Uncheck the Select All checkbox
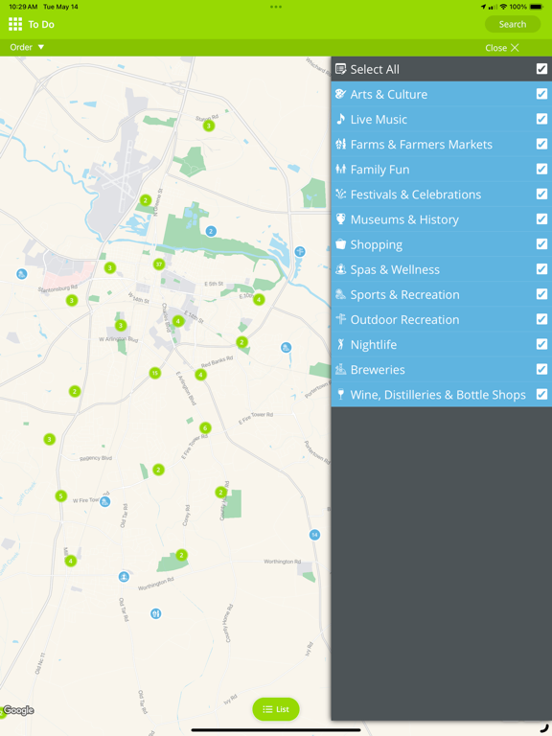The width and height of the screenshot is (552, 736). pyautogui.click(x=541, y=69)
